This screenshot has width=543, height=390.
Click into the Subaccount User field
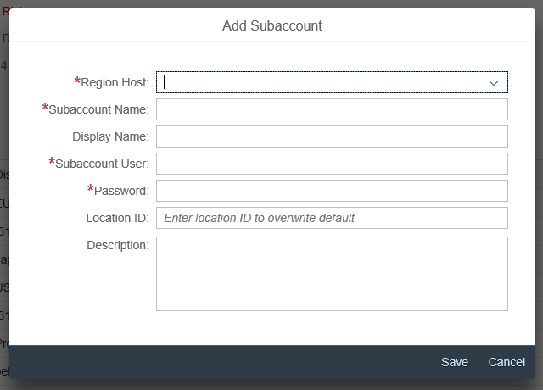point(332,164)
